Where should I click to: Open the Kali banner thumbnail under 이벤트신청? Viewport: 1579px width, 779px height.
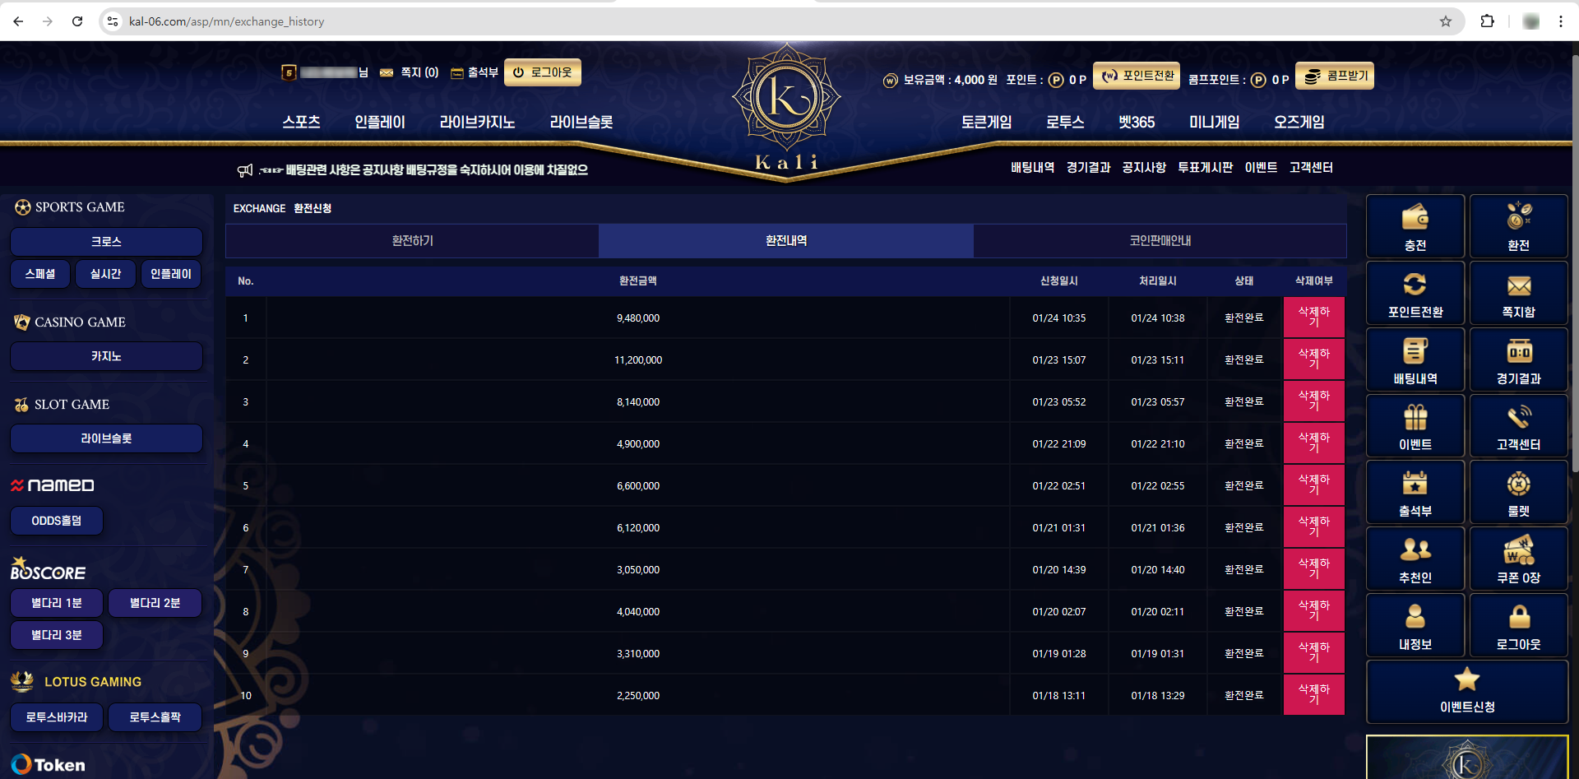[1467, 758]
